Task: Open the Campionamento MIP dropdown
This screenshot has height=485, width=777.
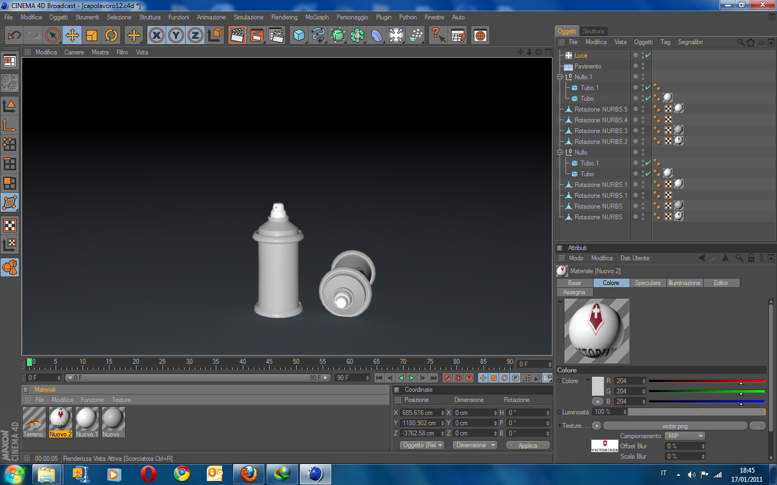Action: coord(685,436)
